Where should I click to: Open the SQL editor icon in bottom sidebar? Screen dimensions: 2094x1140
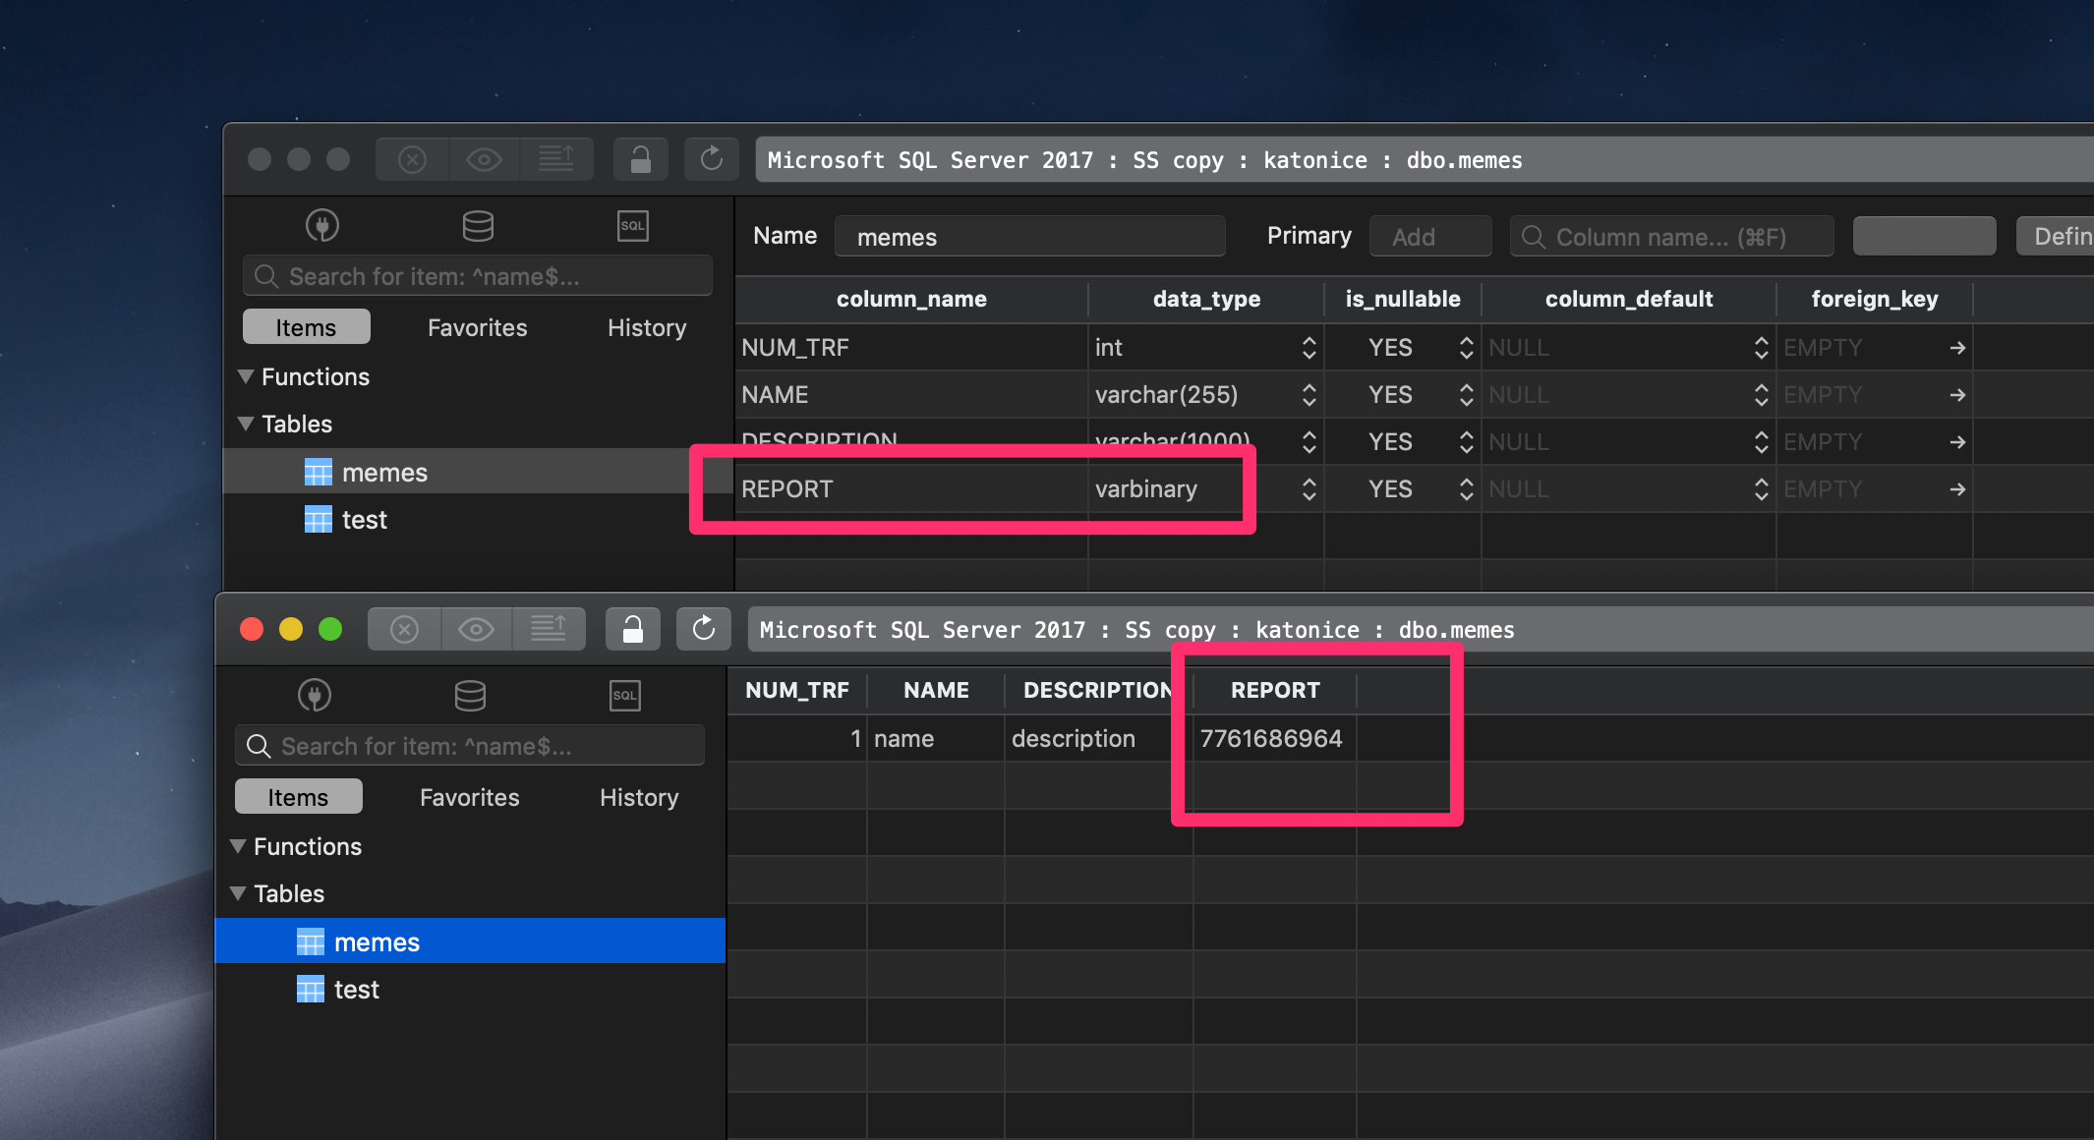point(624,696)
